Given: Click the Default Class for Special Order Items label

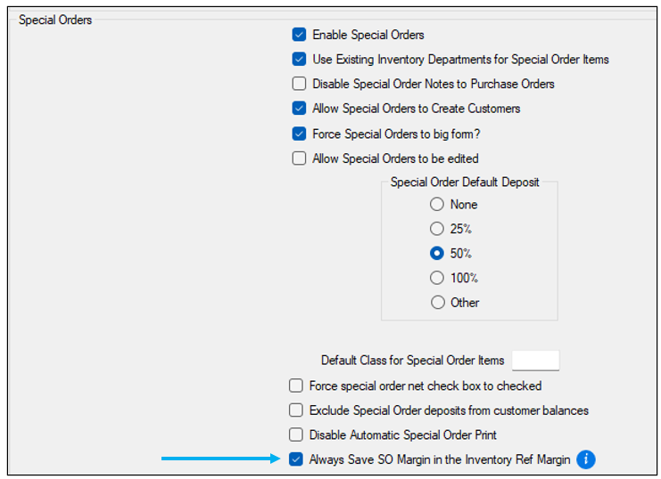Looking at the screenshot, I should [412, 361].
